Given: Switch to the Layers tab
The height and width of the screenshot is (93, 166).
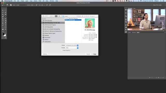Looking at the screenshot, I should coord(129,33).
